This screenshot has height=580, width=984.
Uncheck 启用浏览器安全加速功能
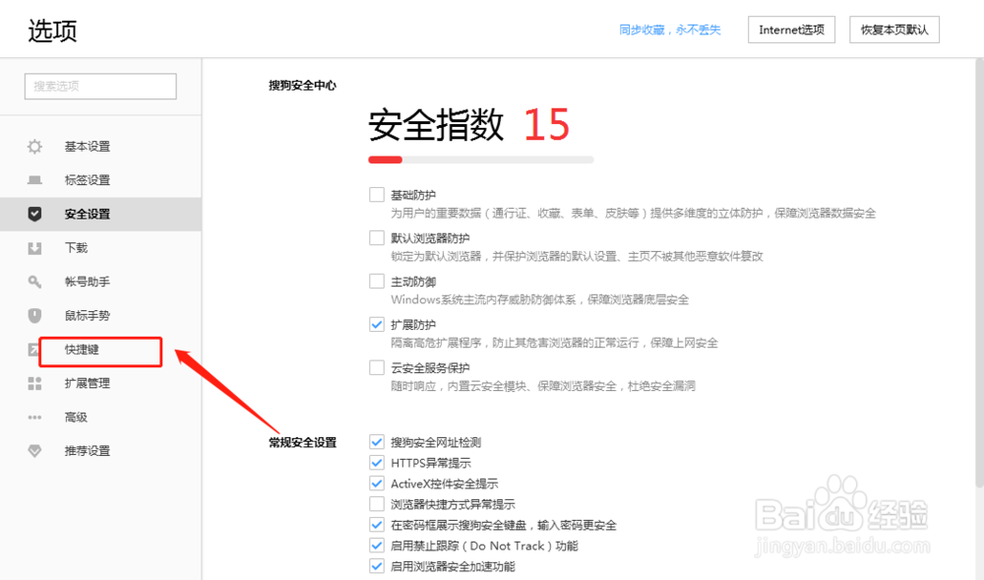point(377,566)
